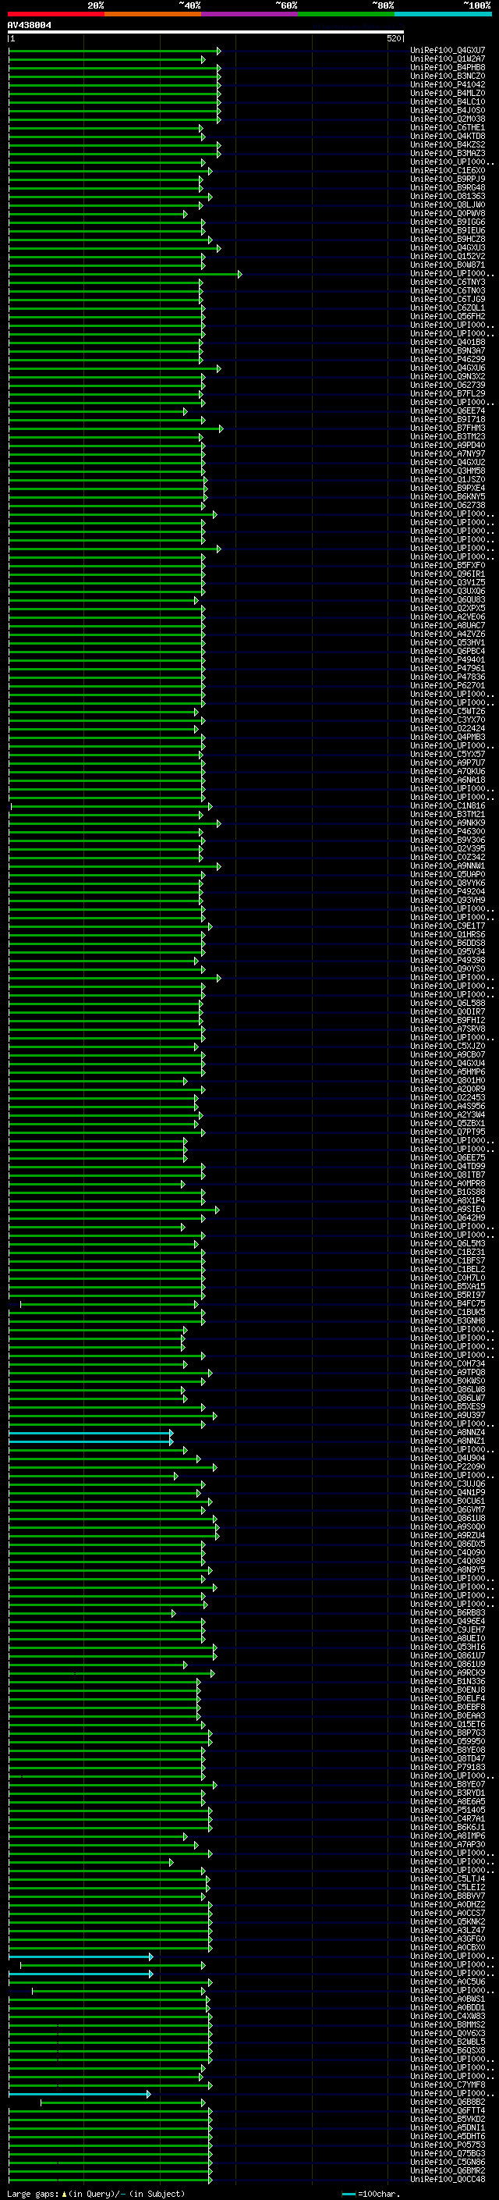Select the UniRef100_B9HCZ8 label
This screenshot has width=499, height=2200.
448,239
